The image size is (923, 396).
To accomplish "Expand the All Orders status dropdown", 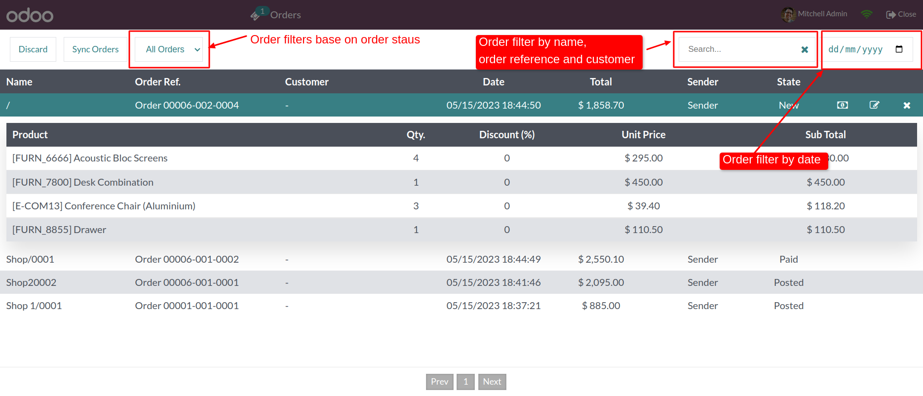I will pos(169,49).
